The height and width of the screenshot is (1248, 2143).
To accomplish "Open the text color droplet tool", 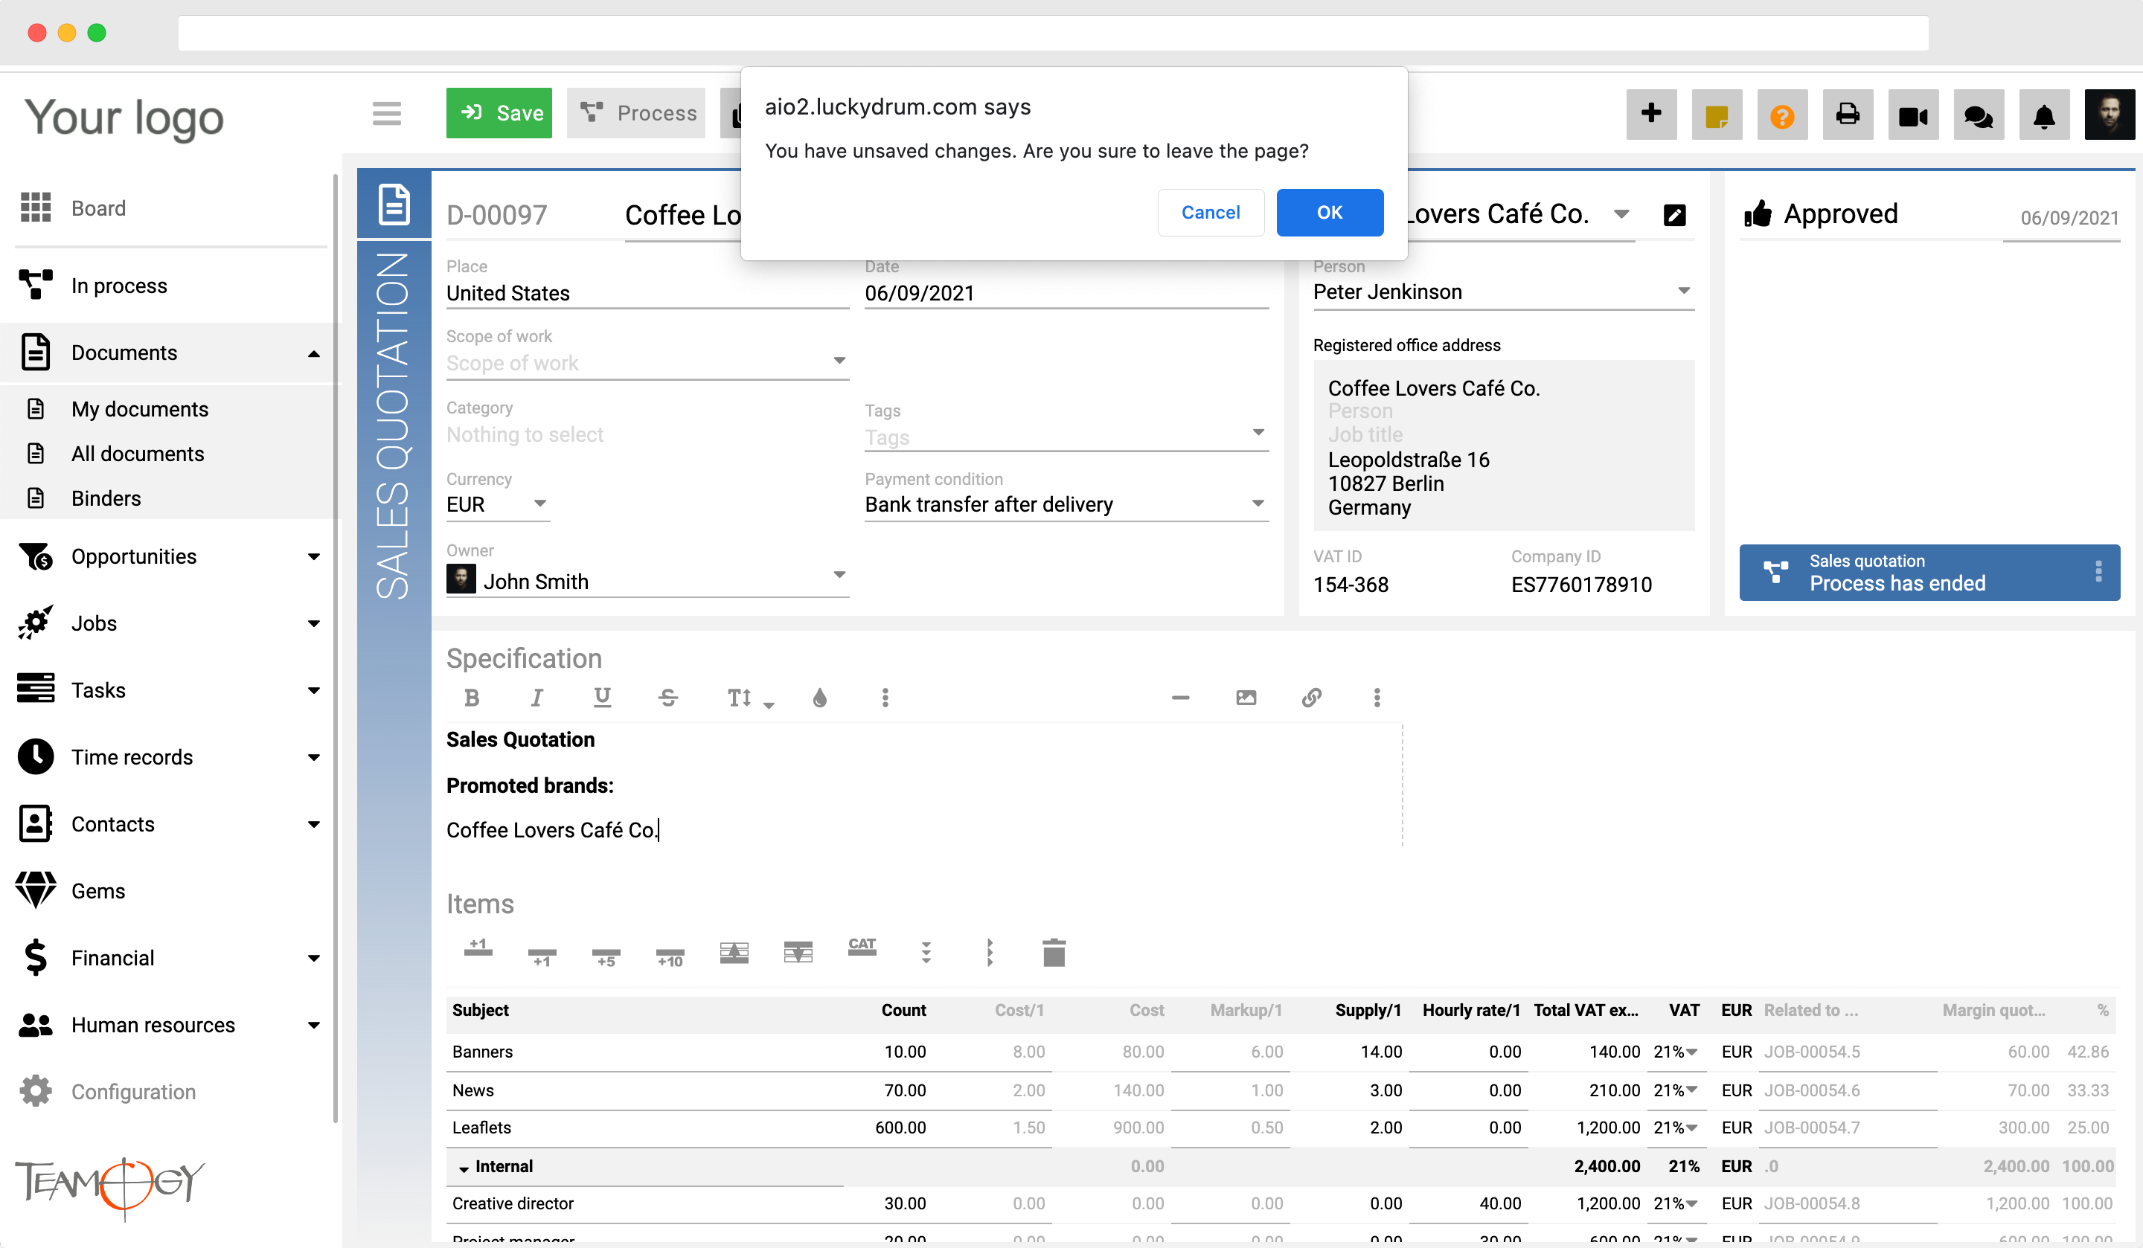I will point(820,697).
